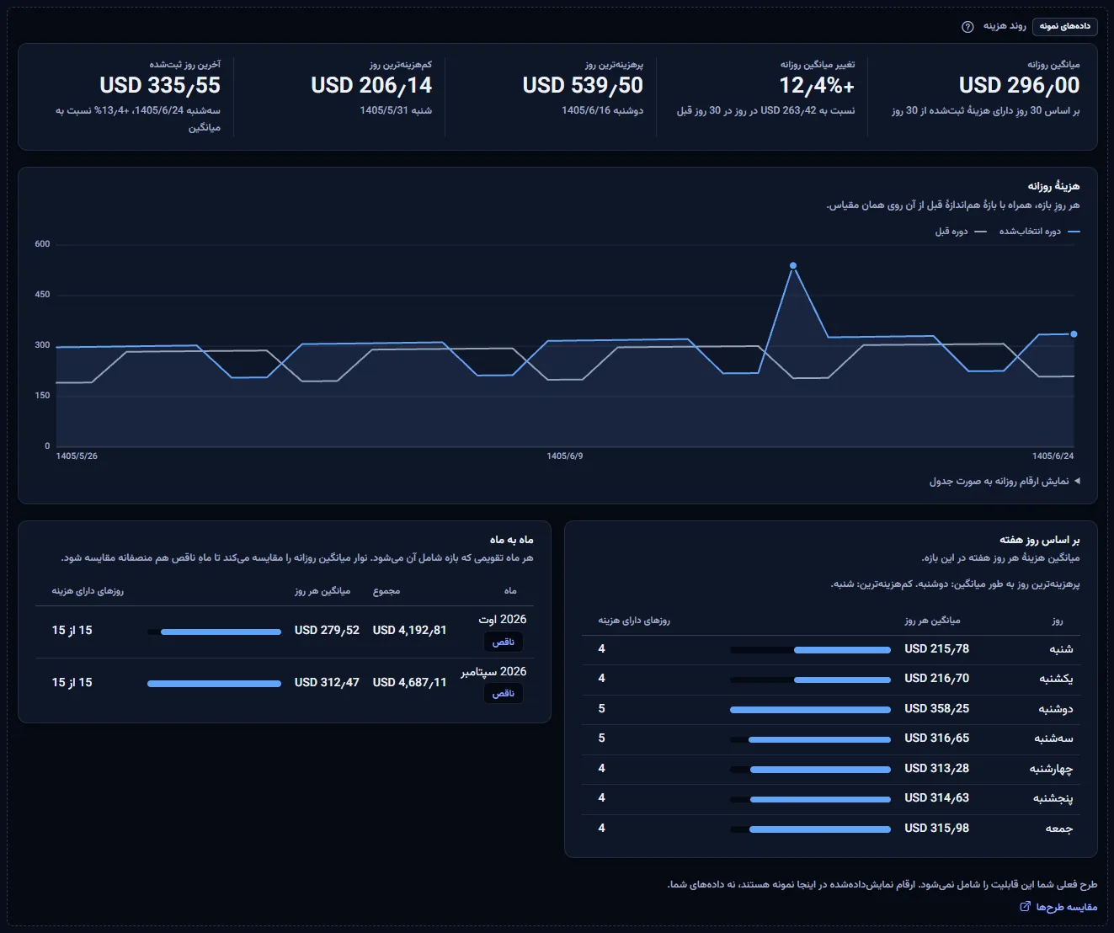Click the external-link icon next to مقایسه طرح‌ها
The image size is (1114, 933).
pyautogui.click(x=1025, y=907)
